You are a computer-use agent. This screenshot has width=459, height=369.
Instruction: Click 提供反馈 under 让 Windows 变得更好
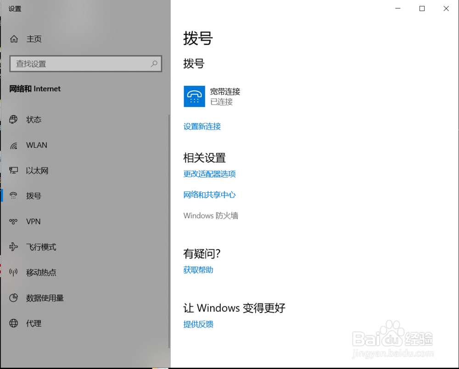(198, 324)
